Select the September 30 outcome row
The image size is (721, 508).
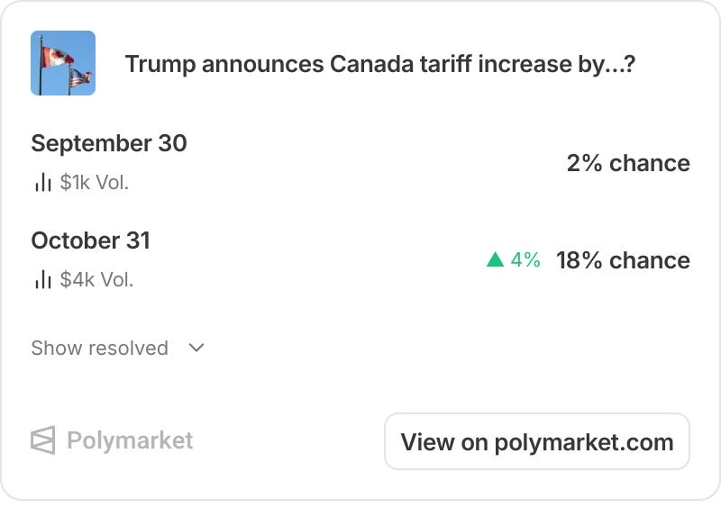(x=360, y=163)
